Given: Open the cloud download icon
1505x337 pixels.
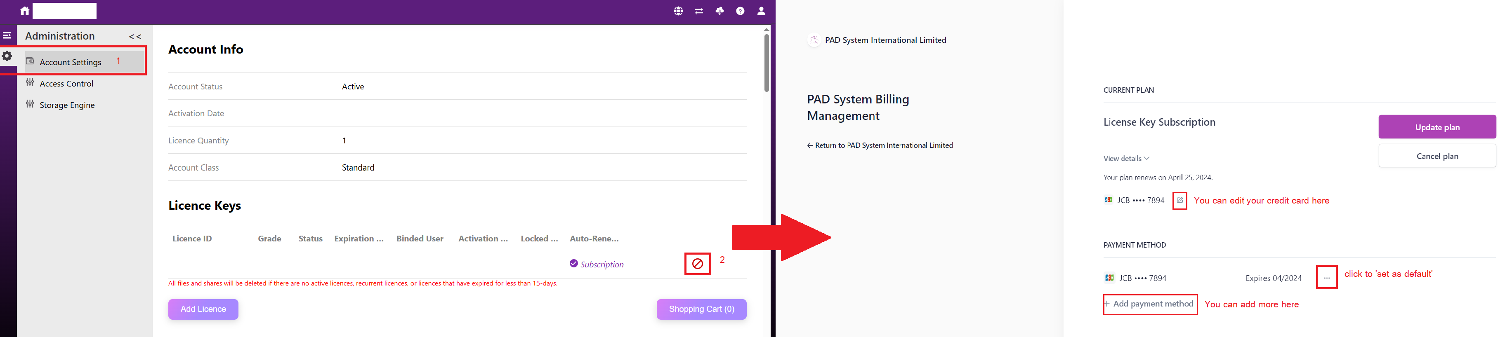Looking at the screenshot, I should click(x=719, y=11).
